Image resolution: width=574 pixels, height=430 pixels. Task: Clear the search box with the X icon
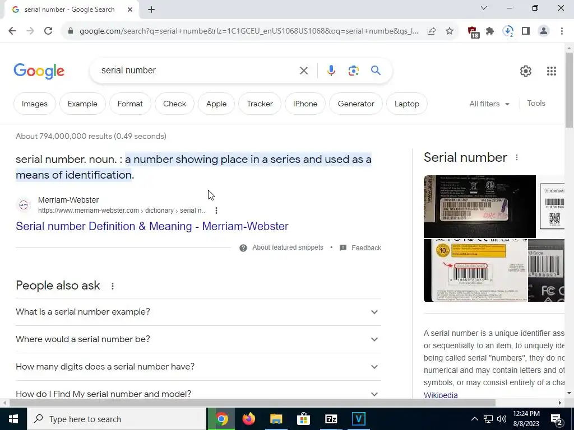pyautogui.click(x=304, y=71)
